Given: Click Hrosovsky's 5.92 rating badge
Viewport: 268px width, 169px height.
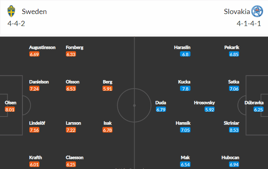Looking at the screenshot, I should [210, 110].
